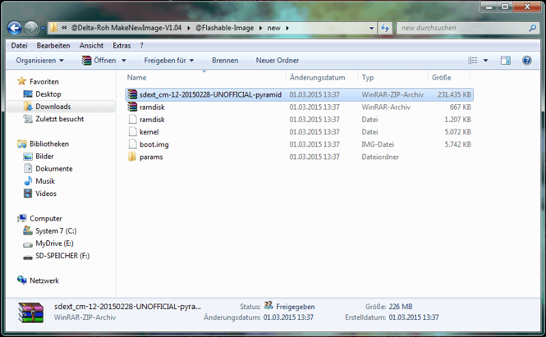This screenshot has height=337, width=546.
Task: Expand the Öffnen dropdown arrow
Action: pyautogui.click(x=124, y=61)
